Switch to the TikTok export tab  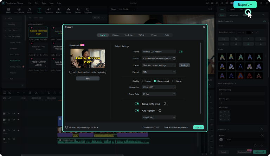(141, 35)
